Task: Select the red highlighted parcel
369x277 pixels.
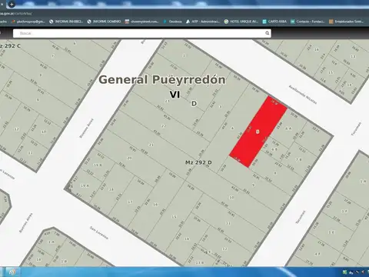Action: point(258,132)
